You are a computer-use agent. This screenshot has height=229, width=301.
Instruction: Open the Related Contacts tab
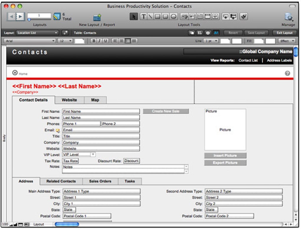pos(61,181)
